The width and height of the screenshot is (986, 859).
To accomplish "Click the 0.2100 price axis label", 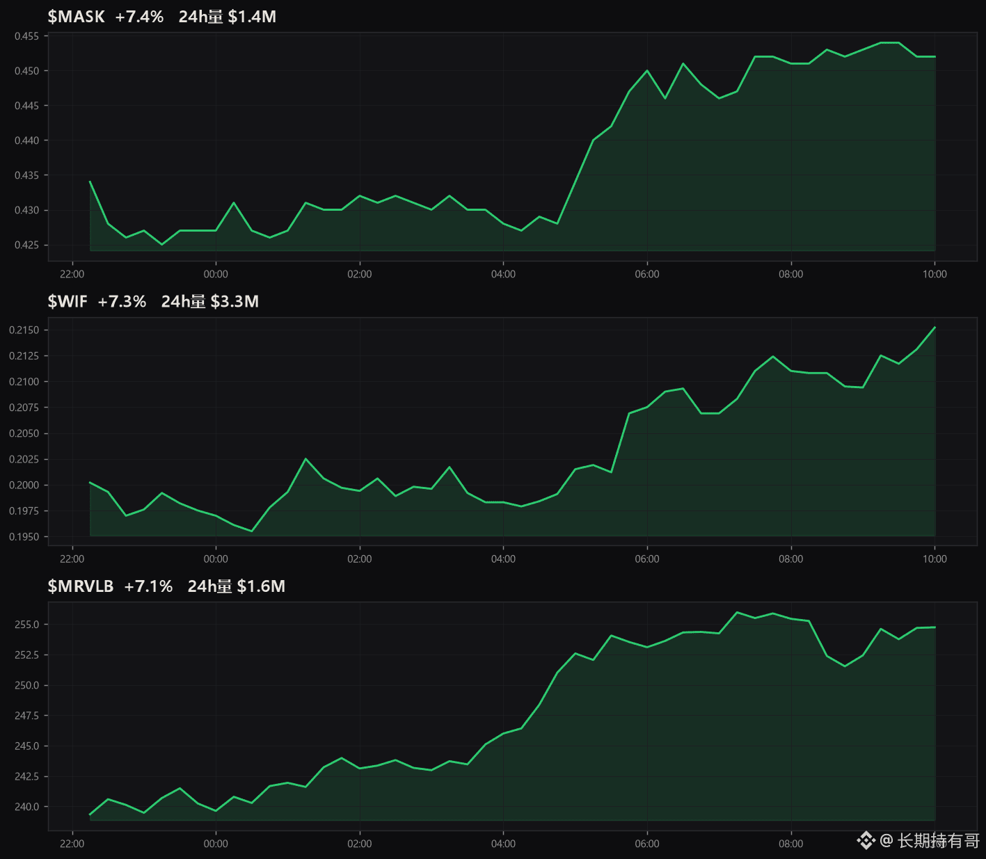I will (24, 382).
